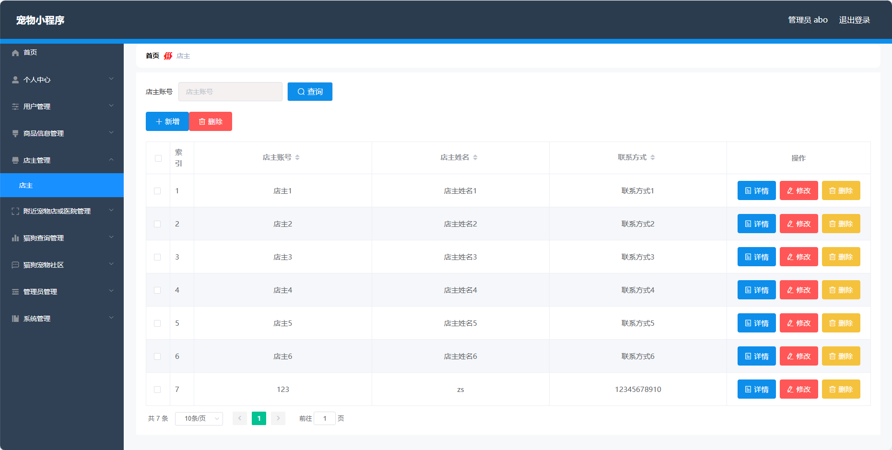
Task: Click the green page 1 button
Action: point(259,418)
